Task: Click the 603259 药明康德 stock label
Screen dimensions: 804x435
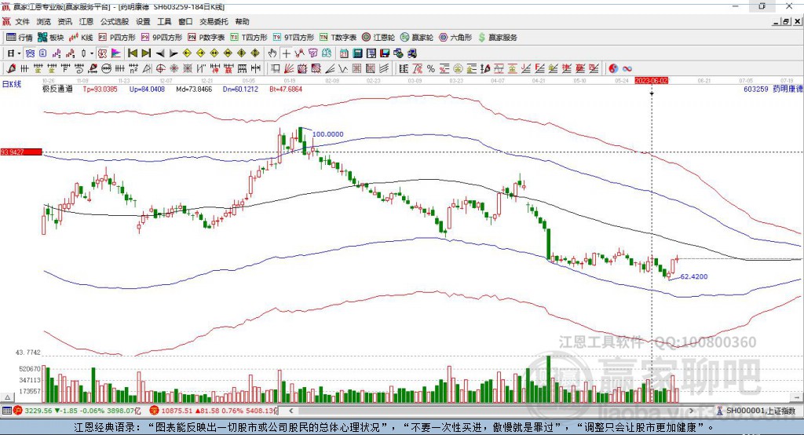Action: [773, 90]
